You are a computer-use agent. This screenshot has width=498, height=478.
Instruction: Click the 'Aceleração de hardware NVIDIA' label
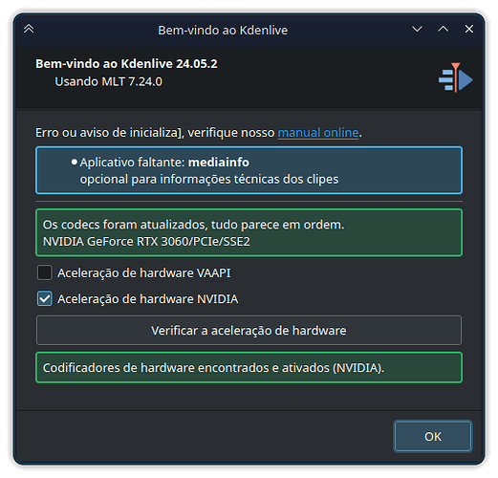click(x=147, y=299)
